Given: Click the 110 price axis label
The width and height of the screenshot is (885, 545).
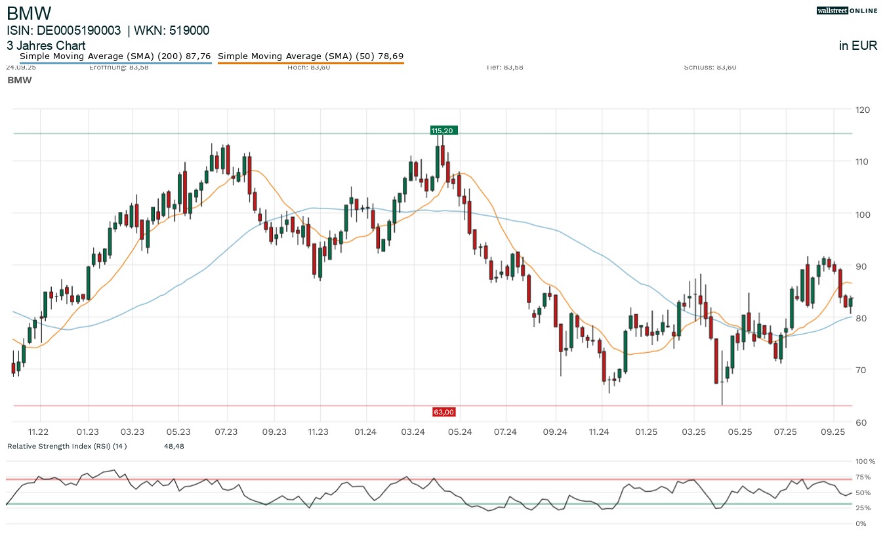Looking at the screenshot, I should point(863,161).
